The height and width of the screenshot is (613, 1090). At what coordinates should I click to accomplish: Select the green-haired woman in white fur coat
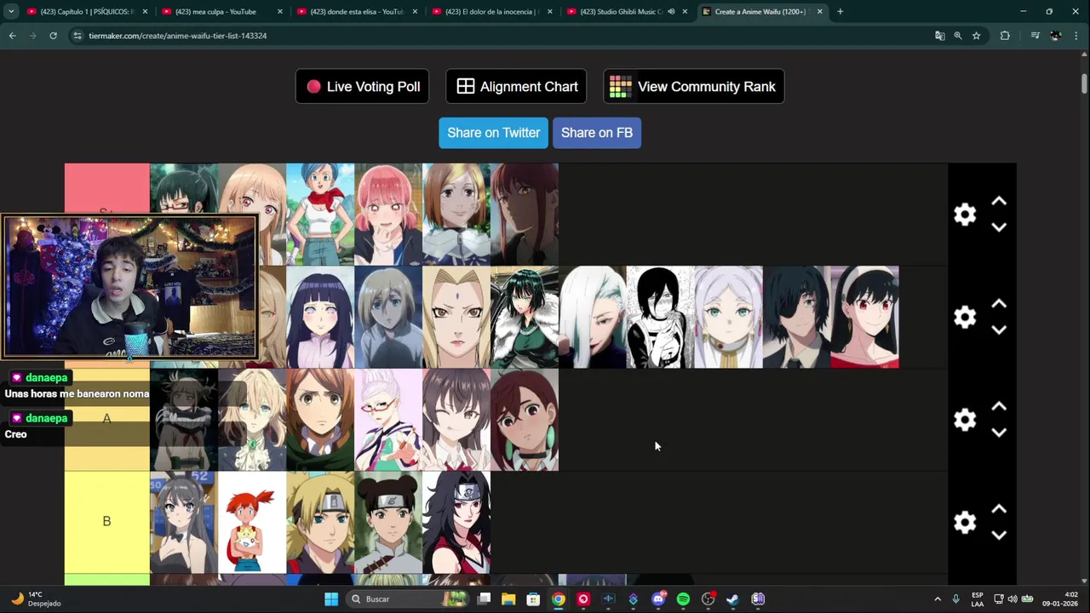pyautogui.click(x=525, y=317)
